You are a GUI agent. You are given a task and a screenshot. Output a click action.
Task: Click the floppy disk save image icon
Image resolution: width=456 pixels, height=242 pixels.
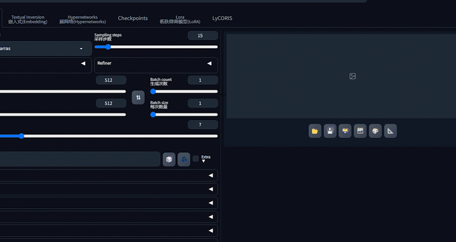330,131
